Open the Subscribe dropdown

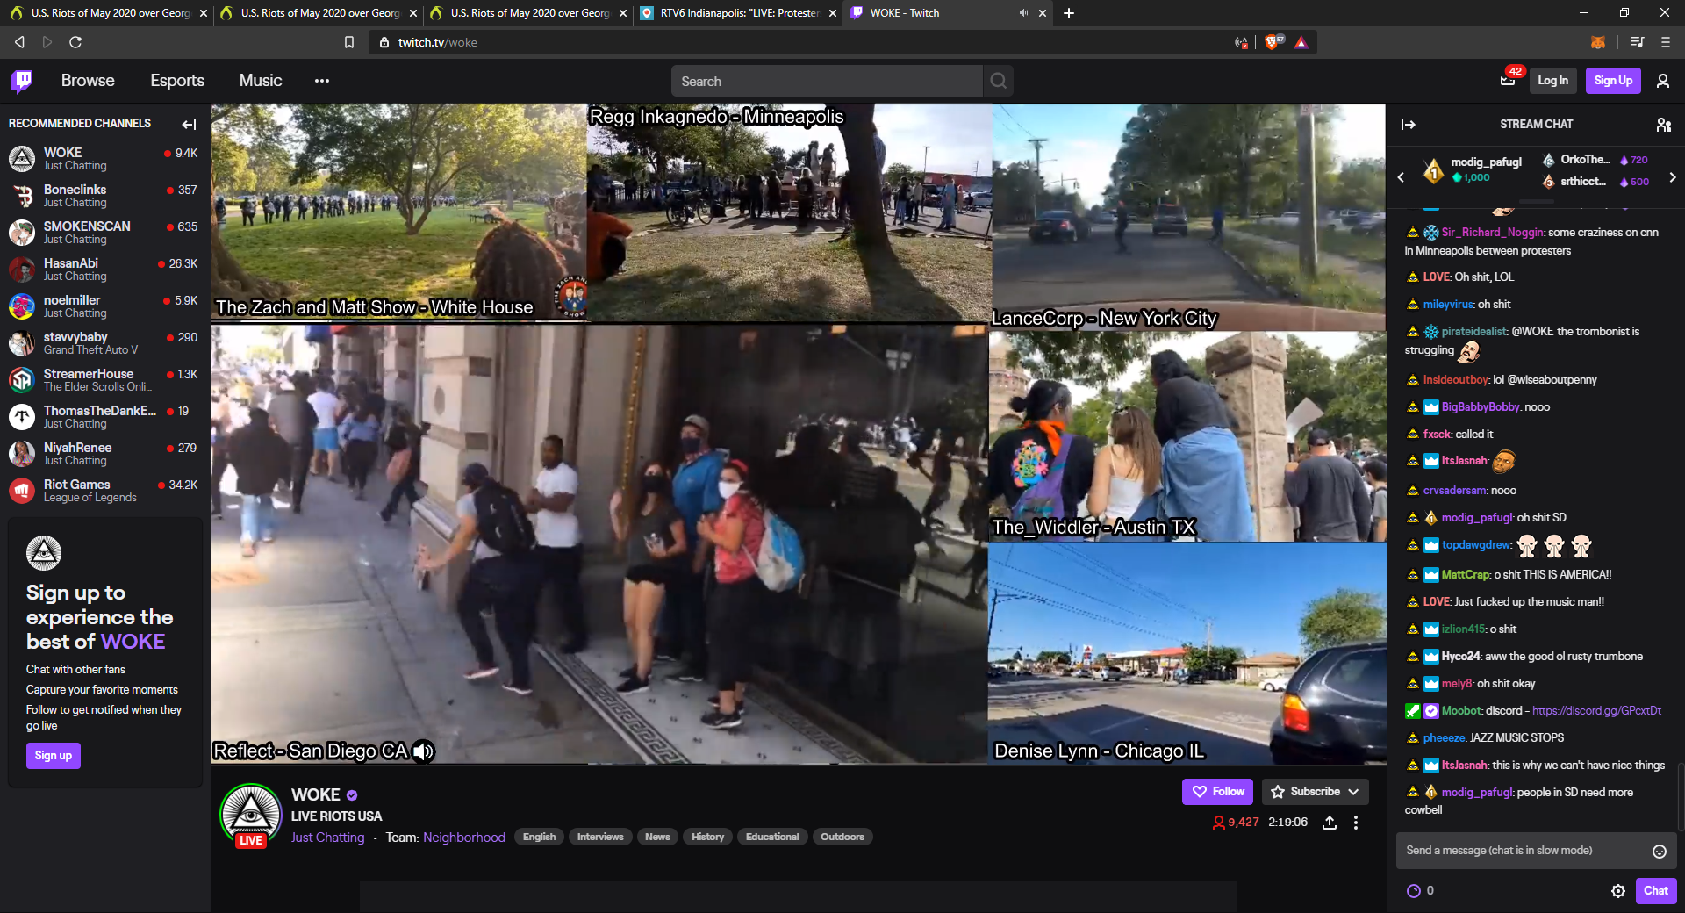pyautogui.click(x=1315, y=792)
